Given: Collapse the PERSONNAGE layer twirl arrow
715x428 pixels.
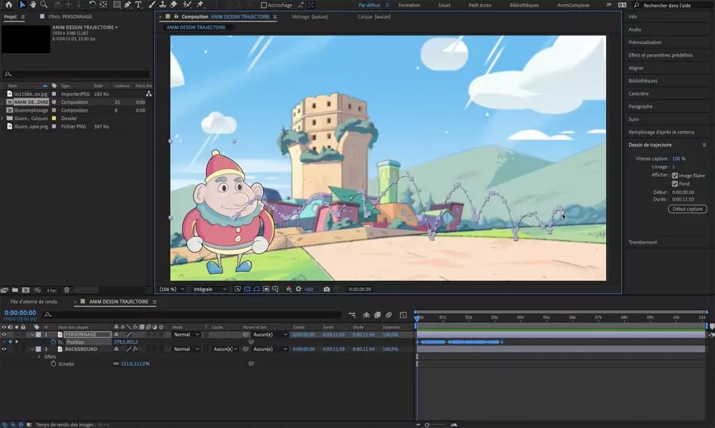Looking at the screenshot, I should [x=32, y=334].
